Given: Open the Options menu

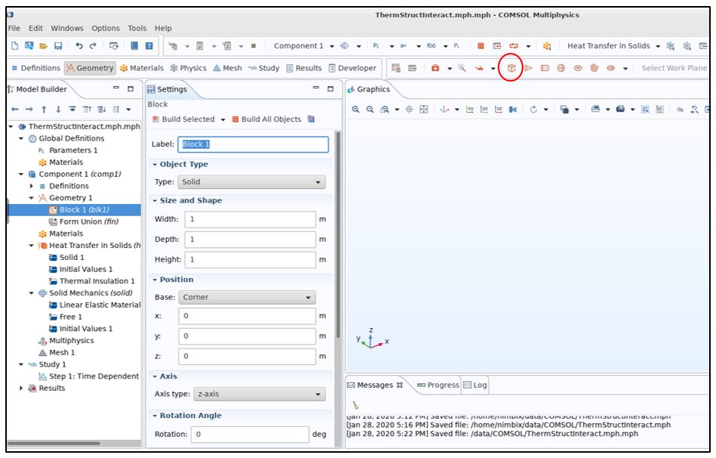Looking at the screenshot, I should pos(106,28).
